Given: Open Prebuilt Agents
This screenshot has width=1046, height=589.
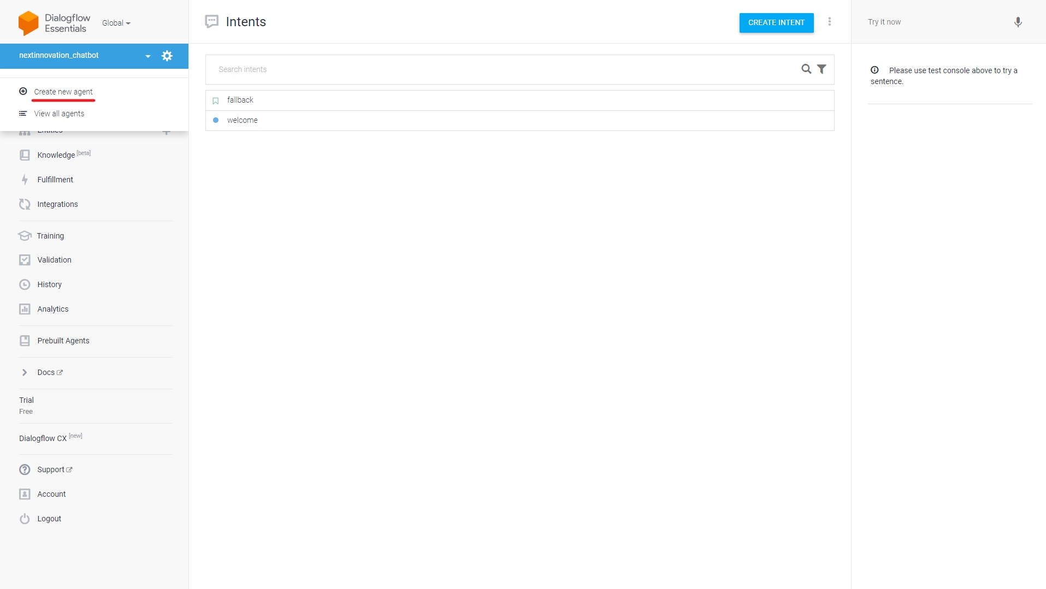Looking at the screenshot, I should point(63,341).
